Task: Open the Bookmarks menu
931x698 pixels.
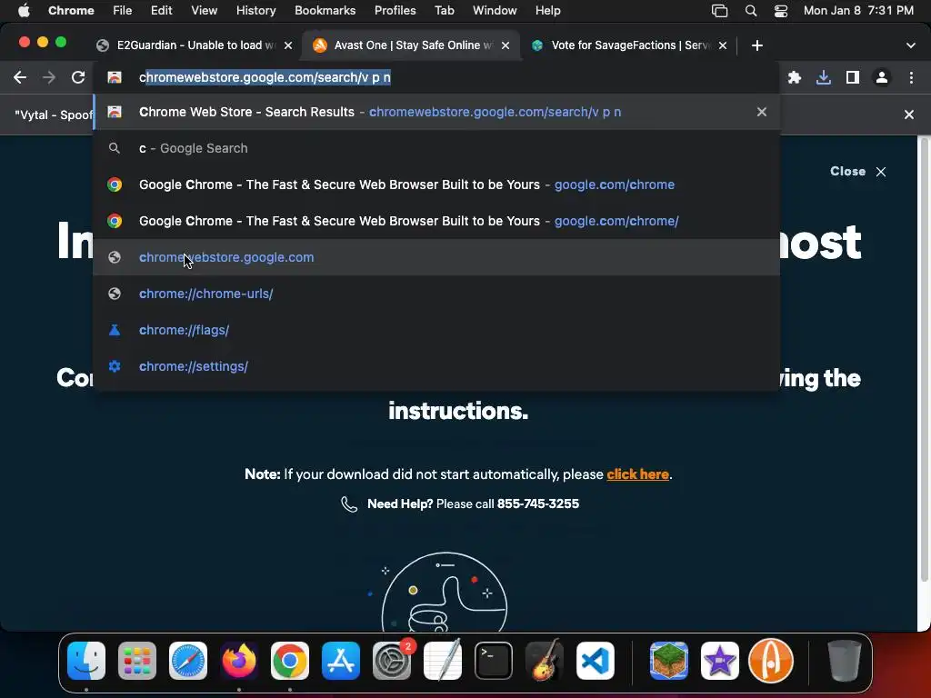Action: pos(325,11)
